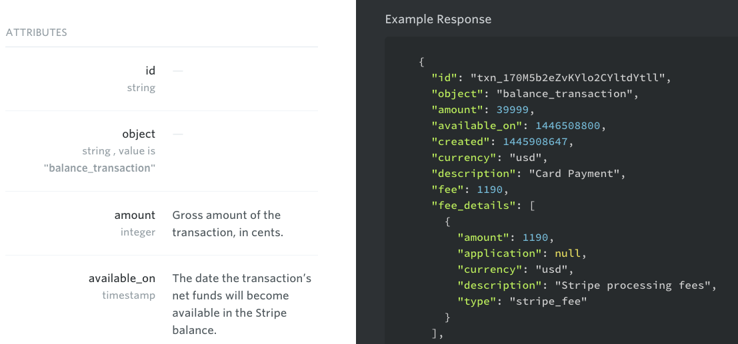Select the amount attribute name
Viewport: 738px width, 344px height.
point(135,215)
